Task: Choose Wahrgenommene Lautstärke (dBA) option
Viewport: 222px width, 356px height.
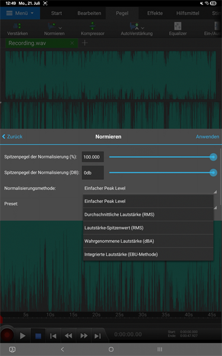Action: pos(148,241)
